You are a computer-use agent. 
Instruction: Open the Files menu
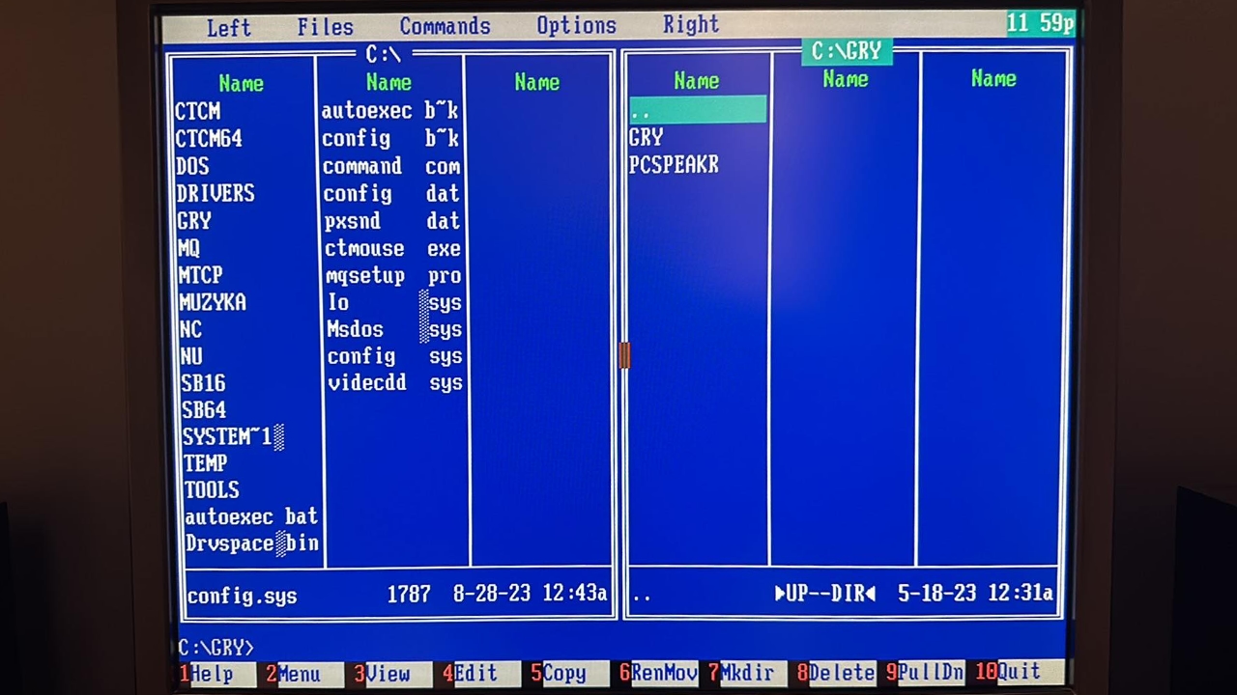click(325, 27)
